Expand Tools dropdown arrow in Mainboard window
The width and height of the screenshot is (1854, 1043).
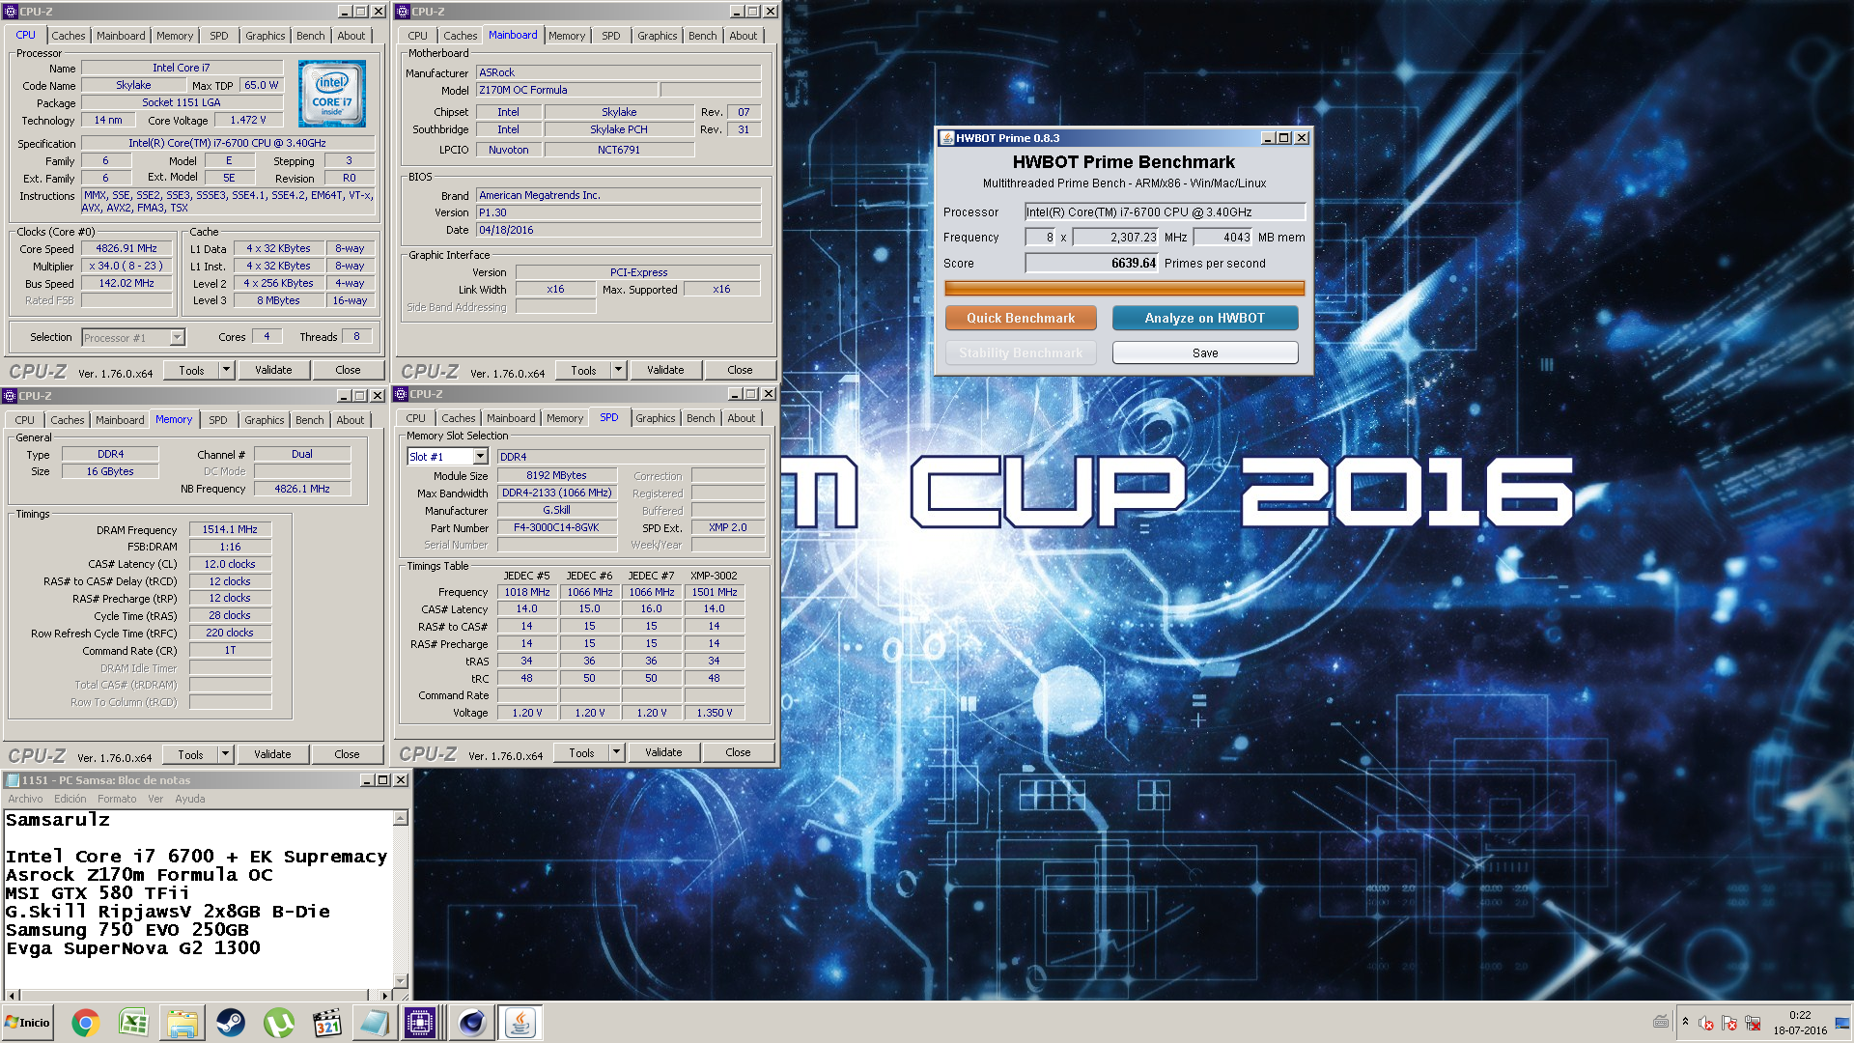(618, 370)
